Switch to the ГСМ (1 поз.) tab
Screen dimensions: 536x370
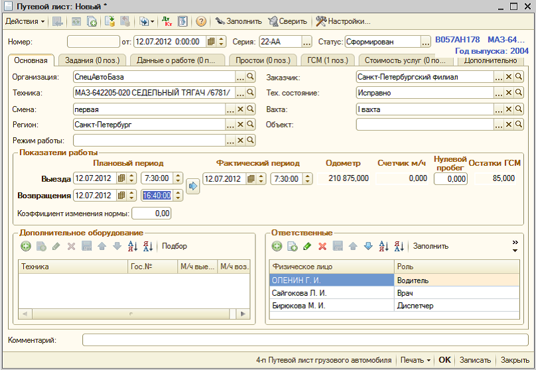coord(327,60)
